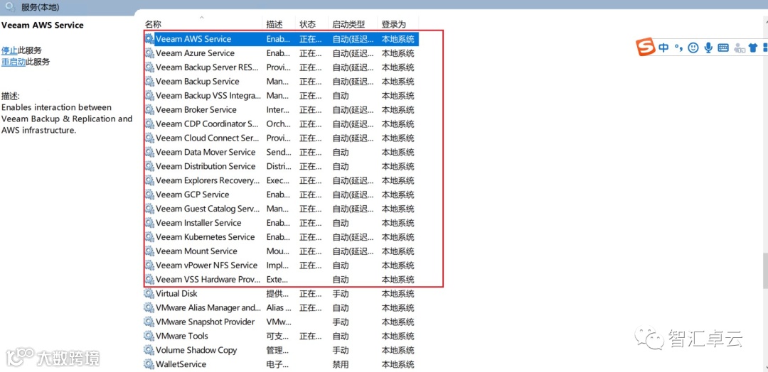Click 管理... description of Volume Shadow Copy
The height and width of the screenshot is (372, 768).
click(x=278, y=351)
